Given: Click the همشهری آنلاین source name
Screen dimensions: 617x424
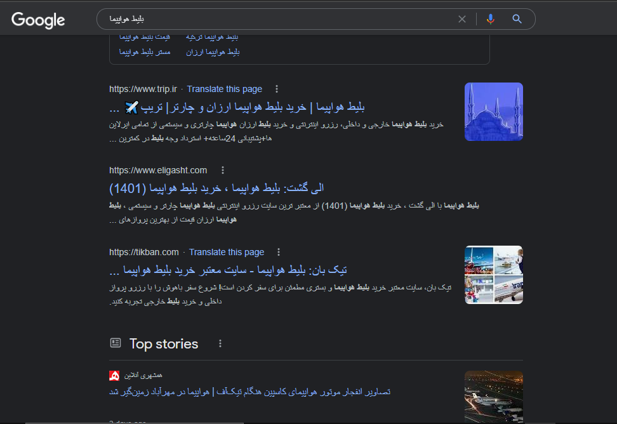Looking at the screenshot, I should [x=143, y=376].
